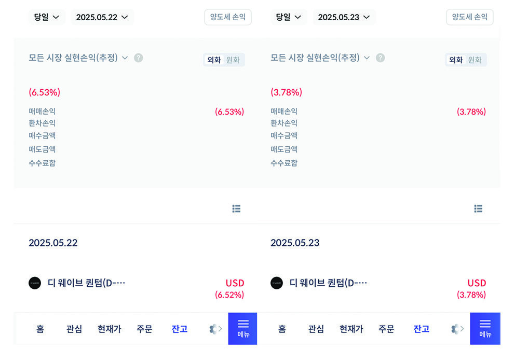The width and height of the screenshot is (515, 349).
Task: Open 현재가 tab in right navigation bar
Action: click(x=351, y=329)
